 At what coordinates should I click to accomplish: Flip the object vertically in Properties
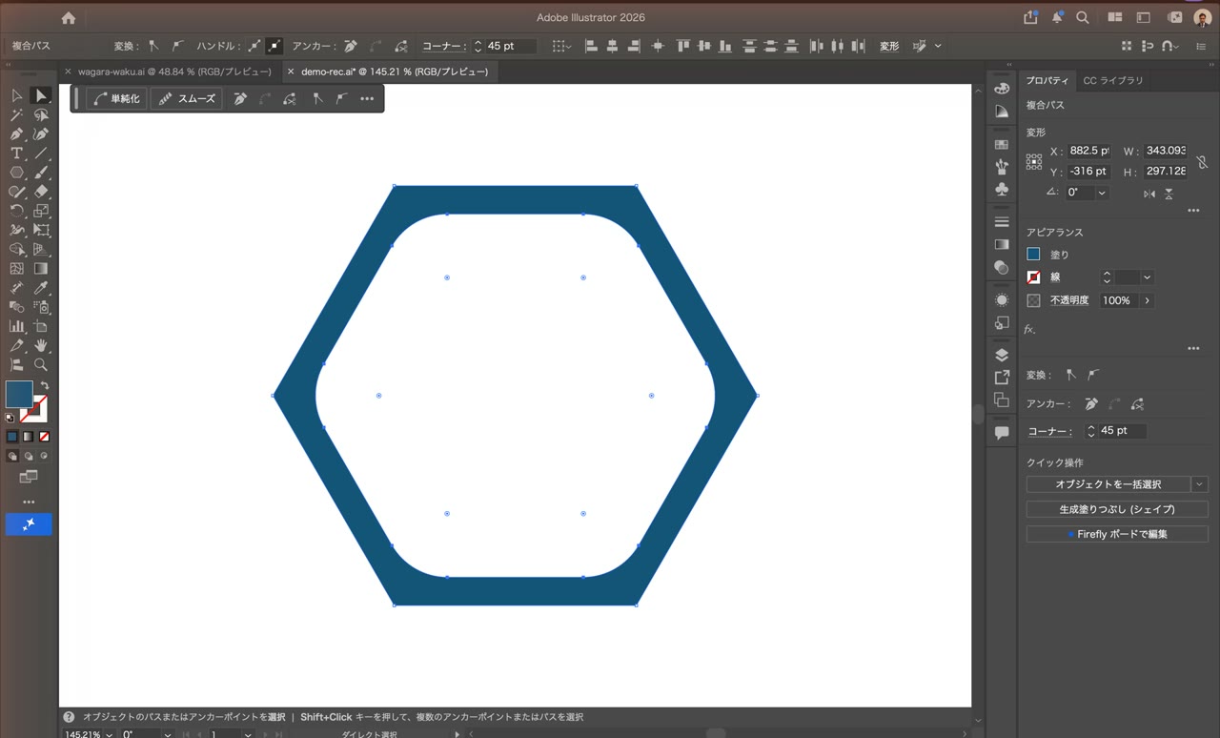[x=1169, y=194]
